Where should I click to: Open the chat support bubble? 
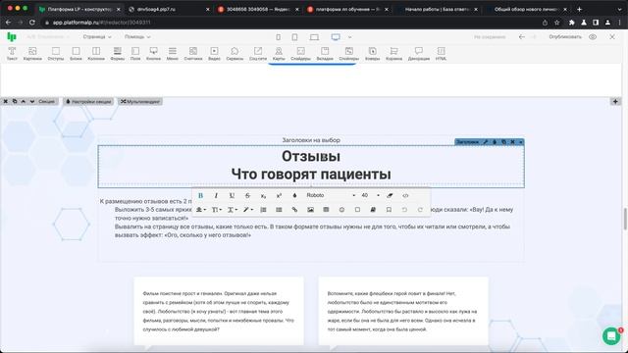[611, 336]
